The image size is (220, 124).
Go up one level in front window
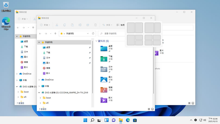(x=55, y=34)
